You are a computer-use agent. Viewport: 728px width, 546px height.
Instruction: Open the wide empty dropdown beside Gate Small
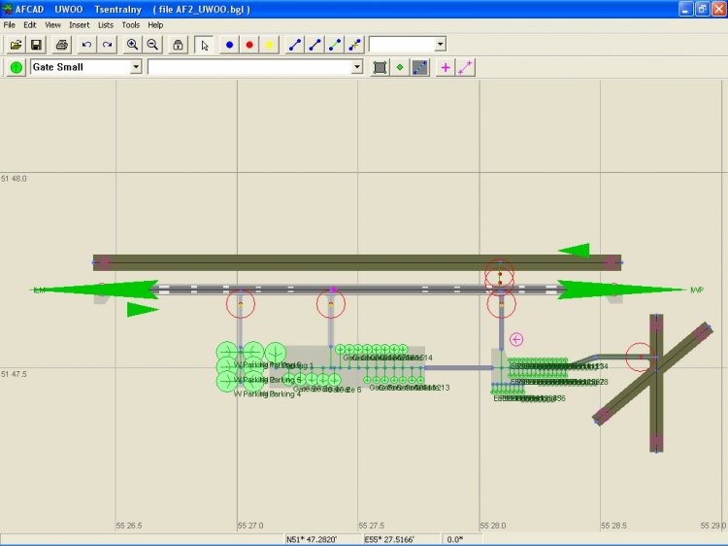(x=357, y=67)
